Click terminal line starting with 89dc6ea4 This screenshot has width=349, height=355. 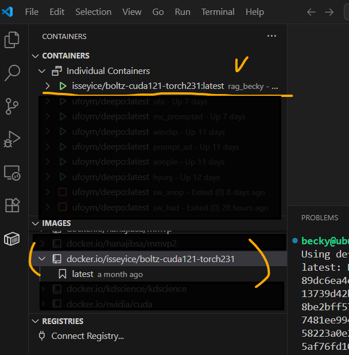click(325, 280)
